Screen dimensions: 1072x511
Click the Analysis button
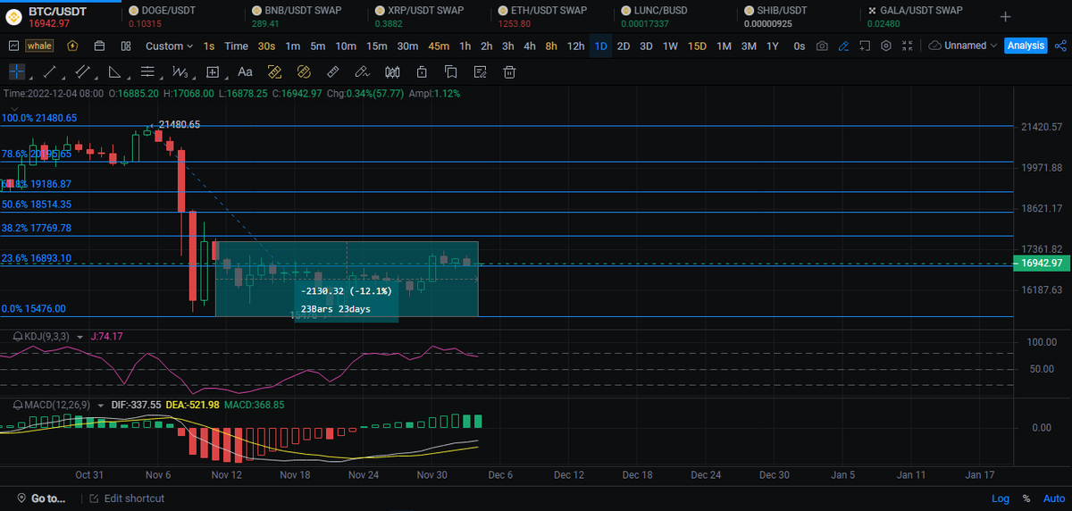pyautogui.click(x=1025, y=46)
